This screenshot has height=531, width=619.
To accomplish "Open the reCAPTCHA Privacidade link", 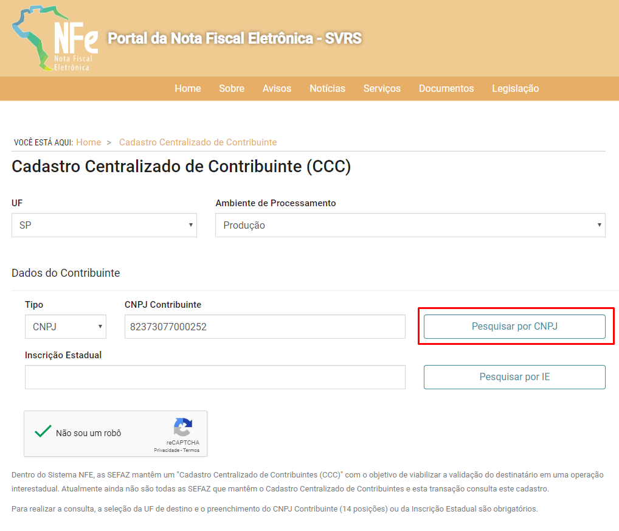I will tap(167, 450).
